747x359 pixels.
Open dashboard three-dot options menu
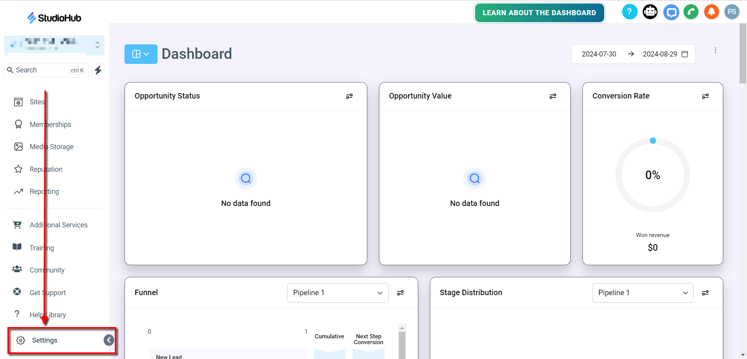pos(715,50)
